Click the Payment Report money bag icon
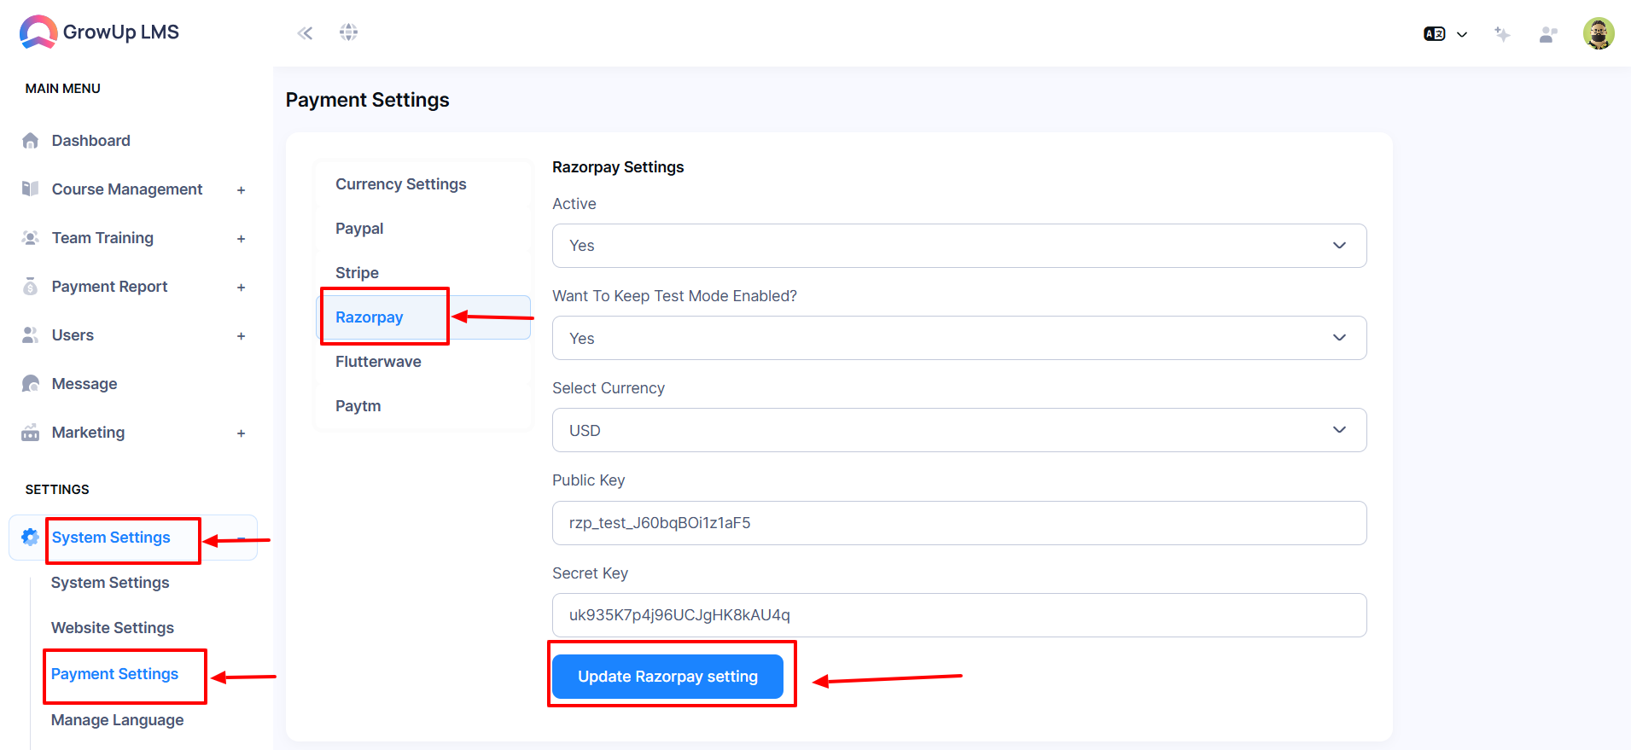Image resolution: width=1631 pixels, height=750 pixels. point(31,287)
